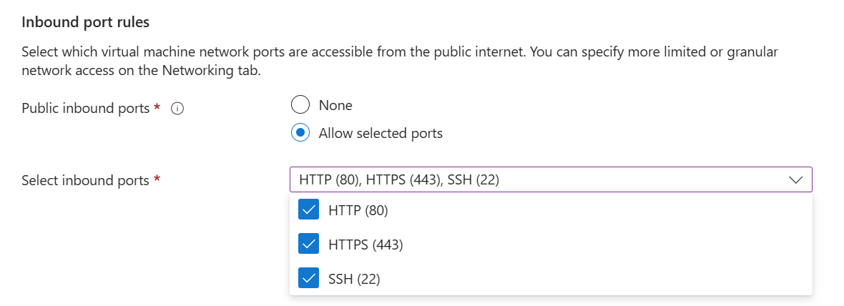
Task: Choose the Allow selected ports radio button
Action: click(x=301, y=133)
